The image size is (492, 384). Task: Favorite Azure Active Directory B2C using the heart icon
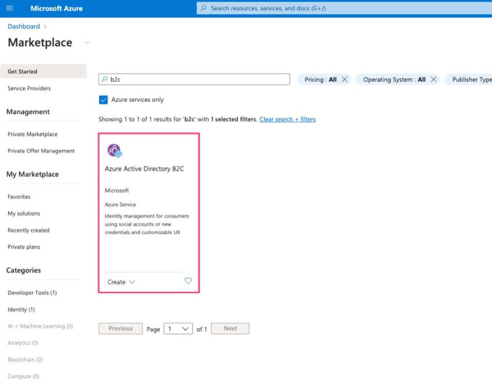[188, 281]
